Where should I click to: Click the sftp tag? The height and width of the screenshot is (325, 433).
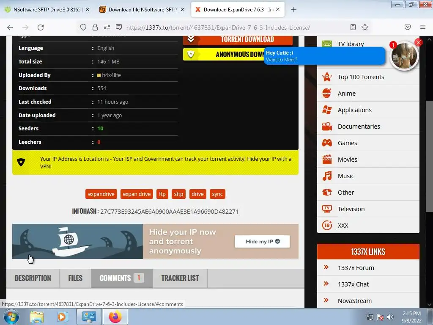pyautogui.click(x=178, y=194)
